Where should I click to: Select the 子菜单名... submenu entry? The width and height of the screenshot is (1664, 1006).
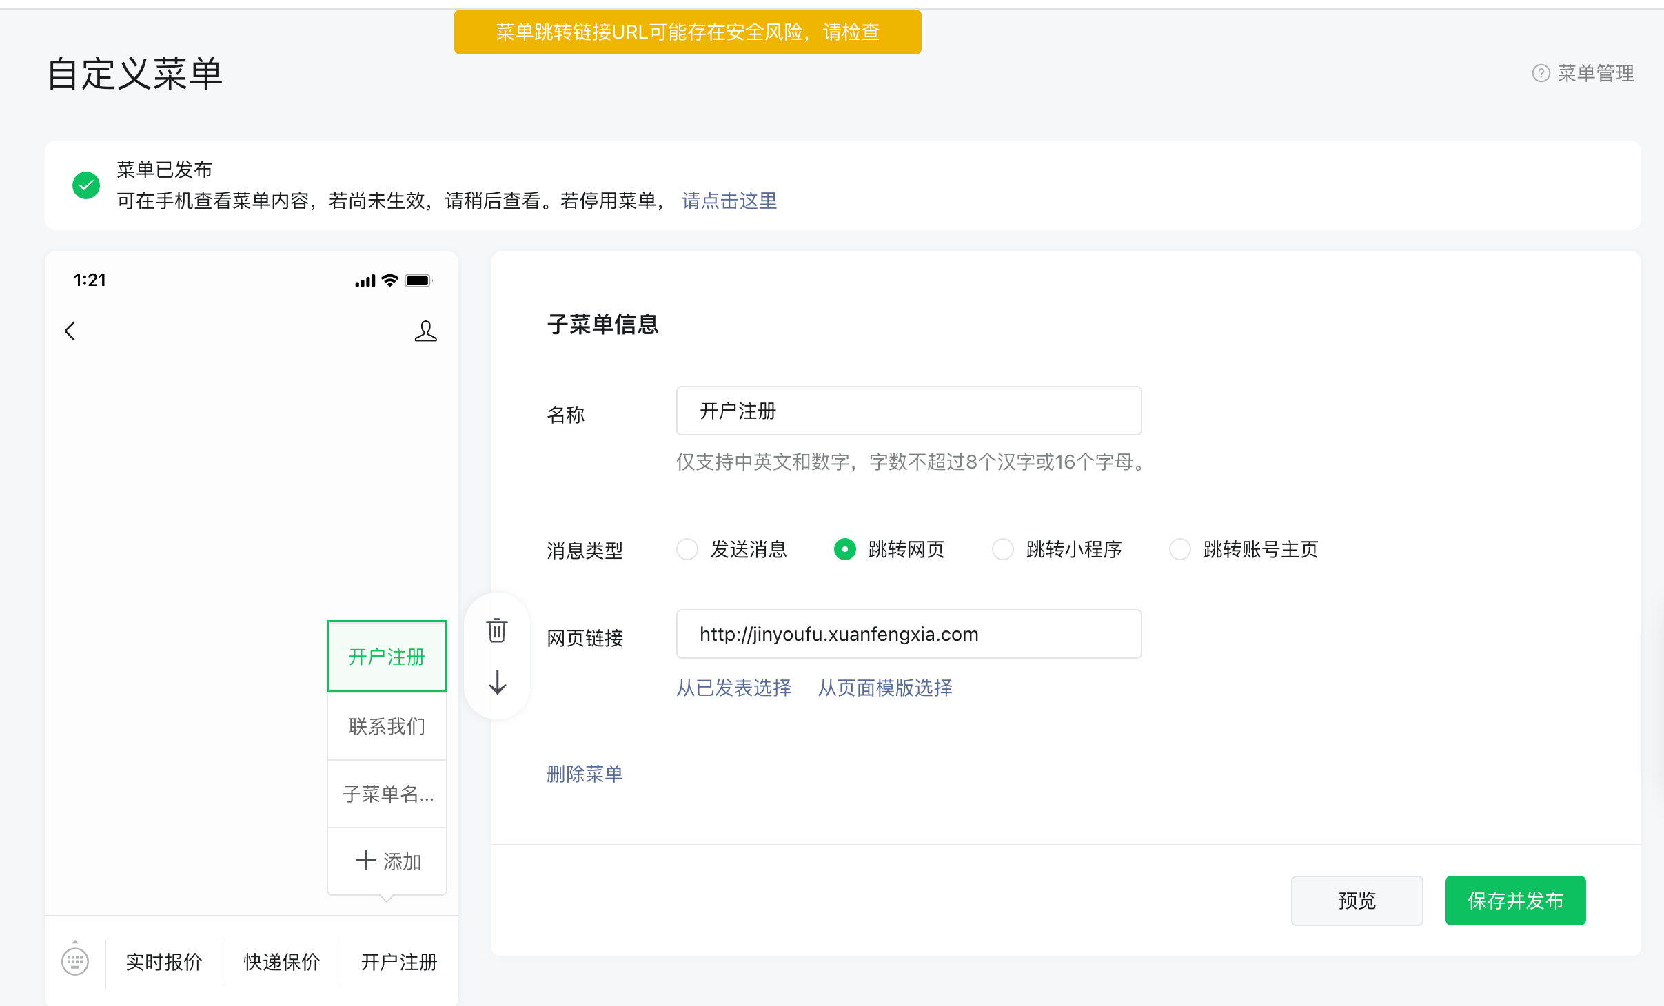point(387,794)
